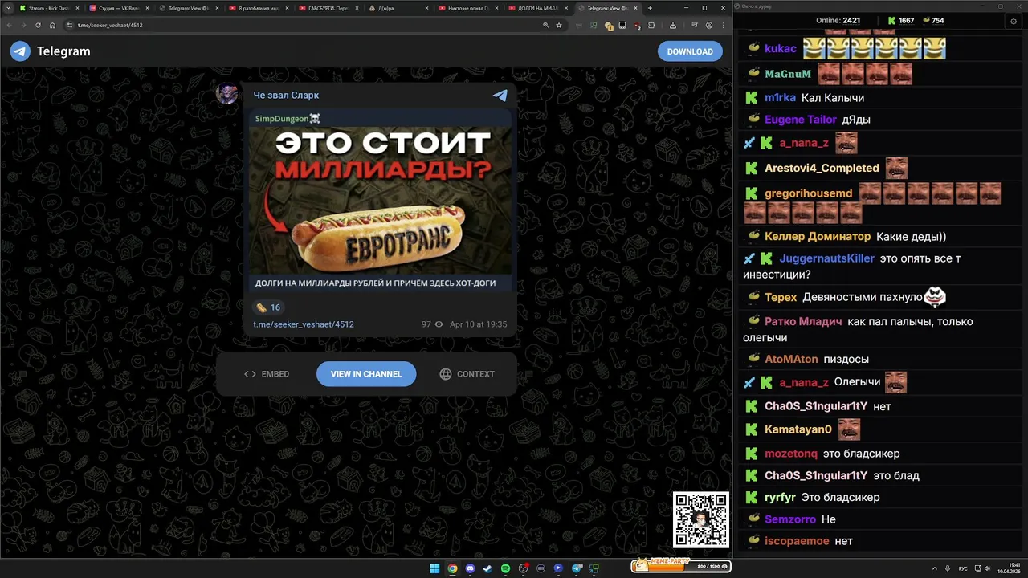
Task: Click username MaGnuM in chat
Action: 788,74
